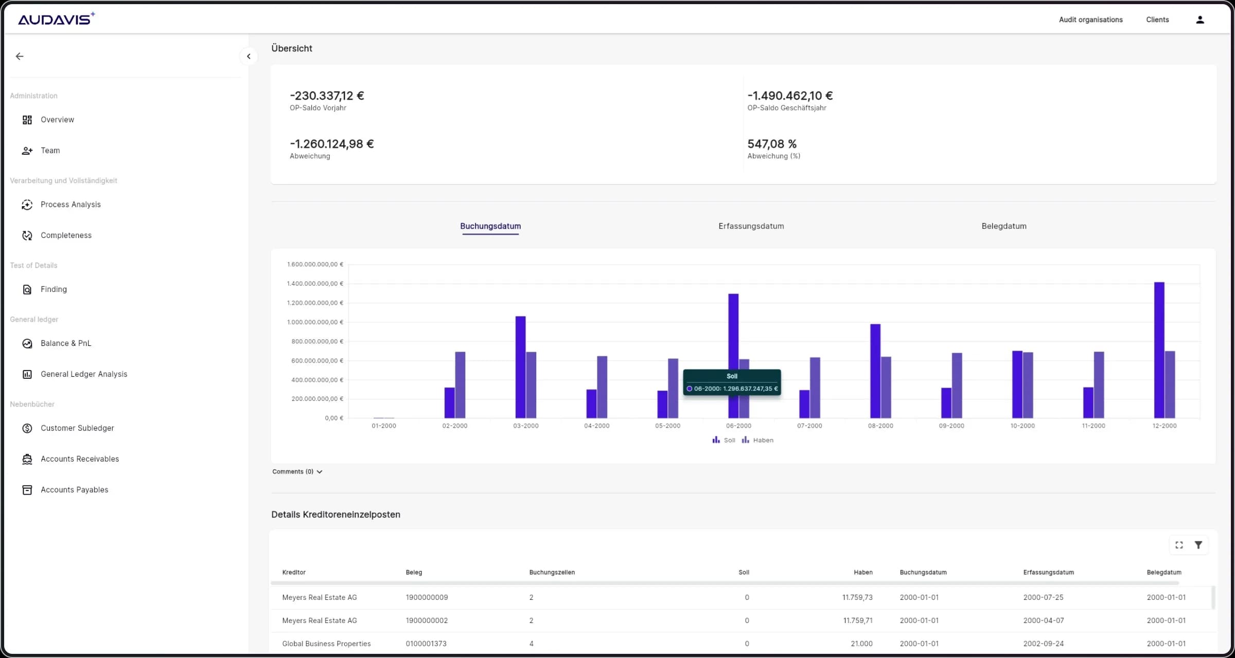Select the Process Analysis icon in sidebar
Image resolution: width=1235 pixels, height=658 pixels.
pos(27,204)
